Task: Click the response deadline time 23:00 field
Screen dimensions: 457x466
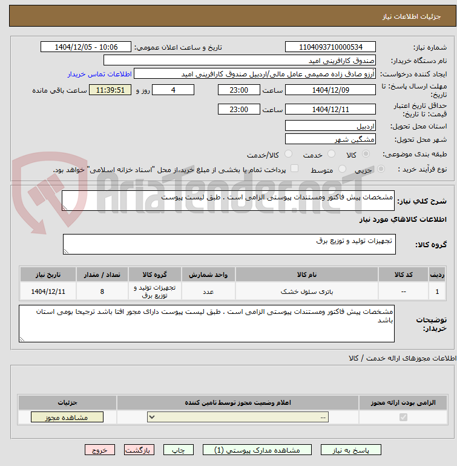Action: click(x=239, y=90)
